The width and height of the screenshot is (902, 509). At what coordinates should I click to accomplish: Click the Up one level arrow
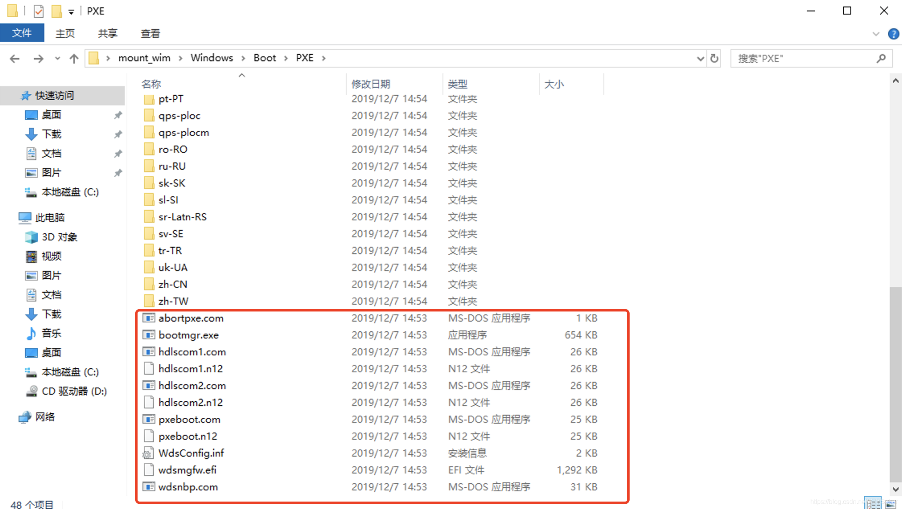click(x=74, y=59)
